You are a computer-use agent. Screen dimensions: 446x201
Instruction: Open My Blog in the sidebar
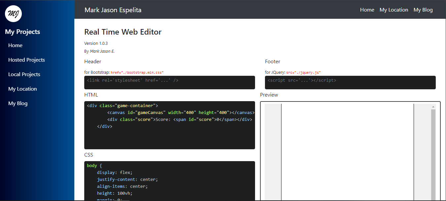(18, 103)
